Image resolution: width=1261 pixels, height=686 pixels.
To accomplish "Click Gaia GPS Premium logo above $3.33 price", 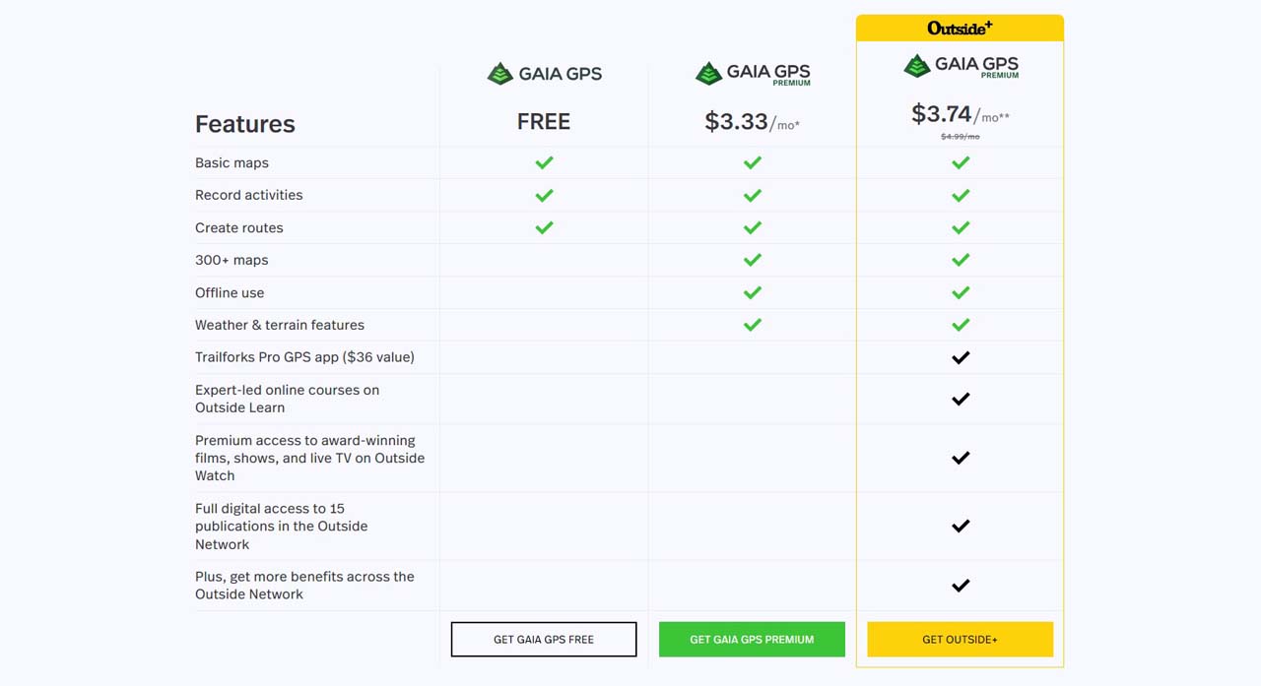I will [753, 74].
